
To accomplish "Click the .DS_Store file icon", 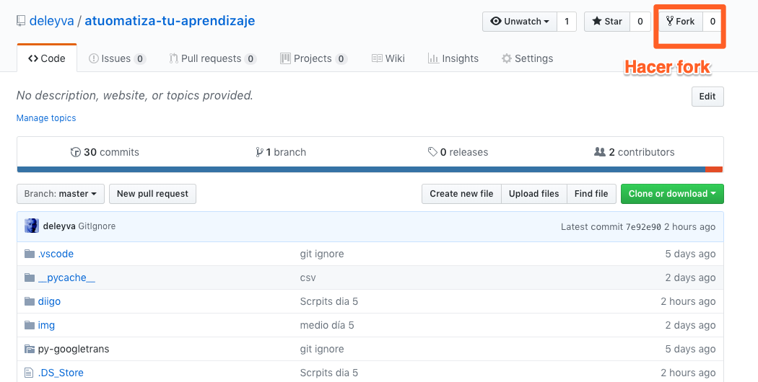I will [x=30, y=373].
